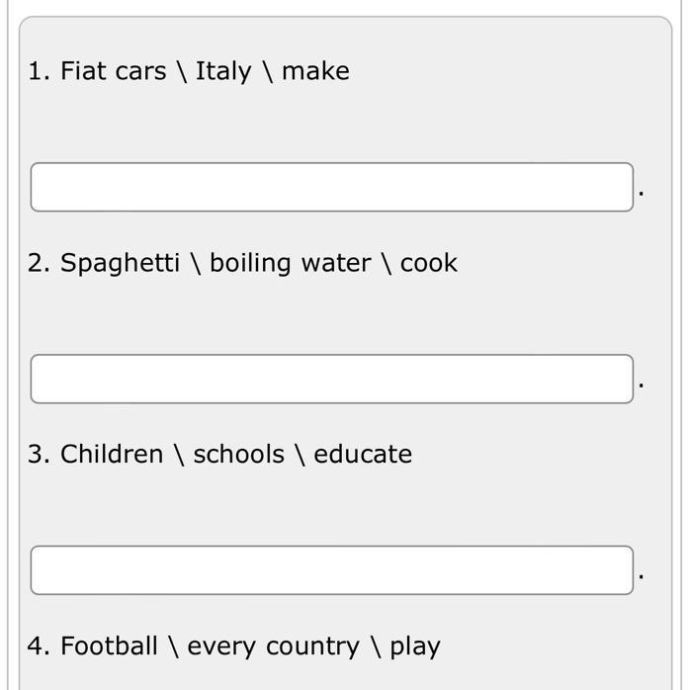This screenshot has height=690, width=689.
Task: Click the word 'Italy' in question 1
Action: (223, 71)
